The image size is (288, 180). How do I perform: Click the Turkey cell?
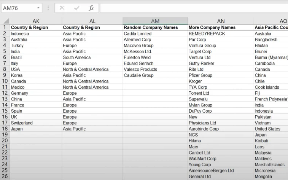pos(36,46)
